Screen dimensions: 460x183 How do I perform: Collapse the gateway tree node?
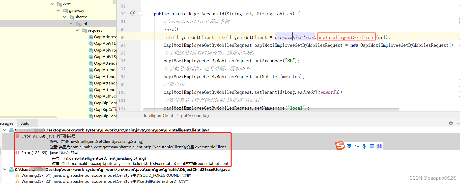pyautogui.click(x=58, y=11)
